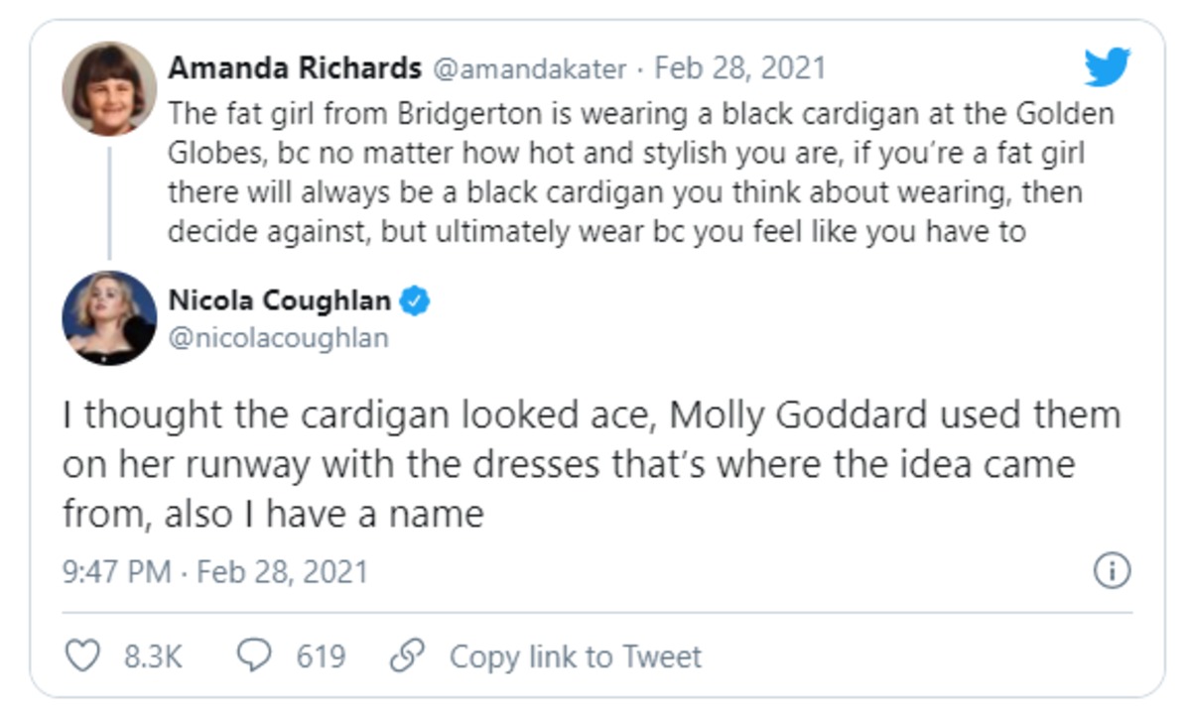Click the 8.3K likes count
Image resolution: width=1191 pixels, height=717 pixels.
coord(153,657)
